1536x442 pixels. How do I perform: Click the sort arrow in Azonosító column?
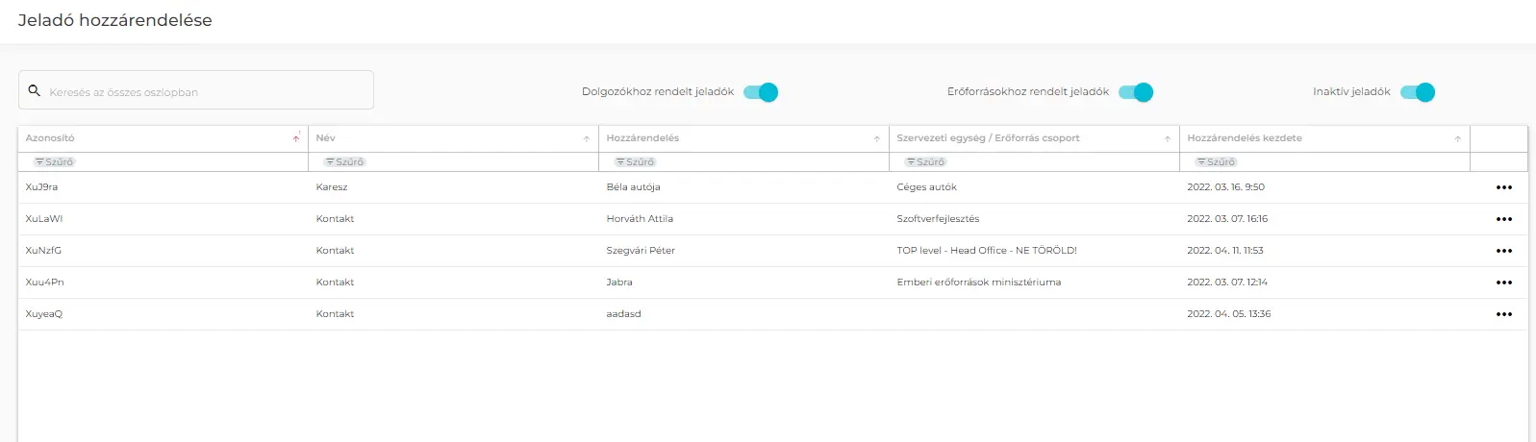296,138
